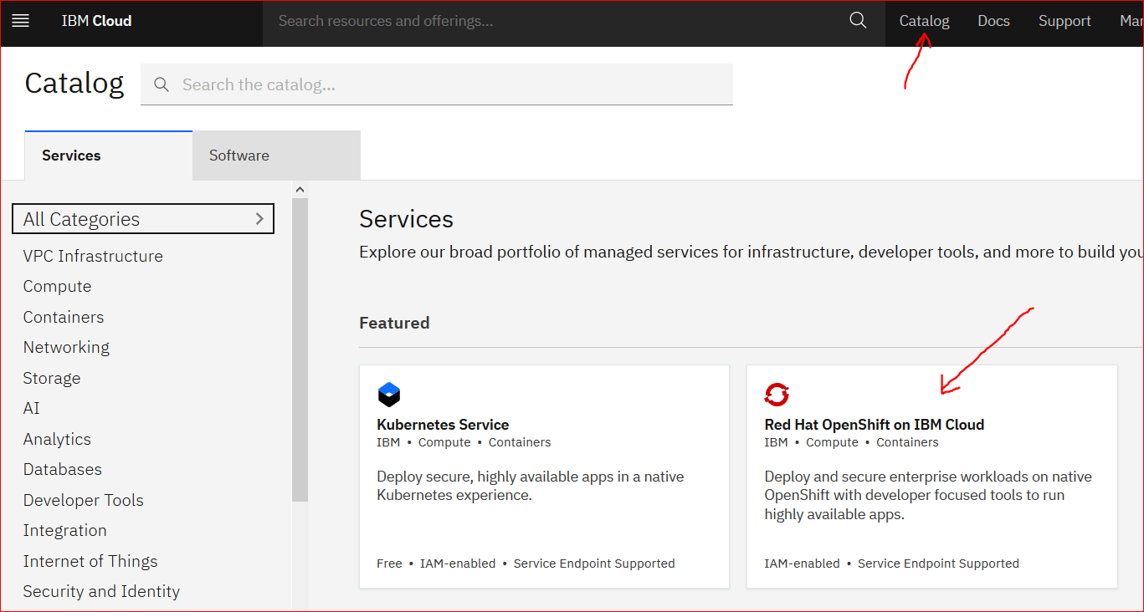Open the Kubernetes Service tile
The image size is (1144, 612).
544,477
